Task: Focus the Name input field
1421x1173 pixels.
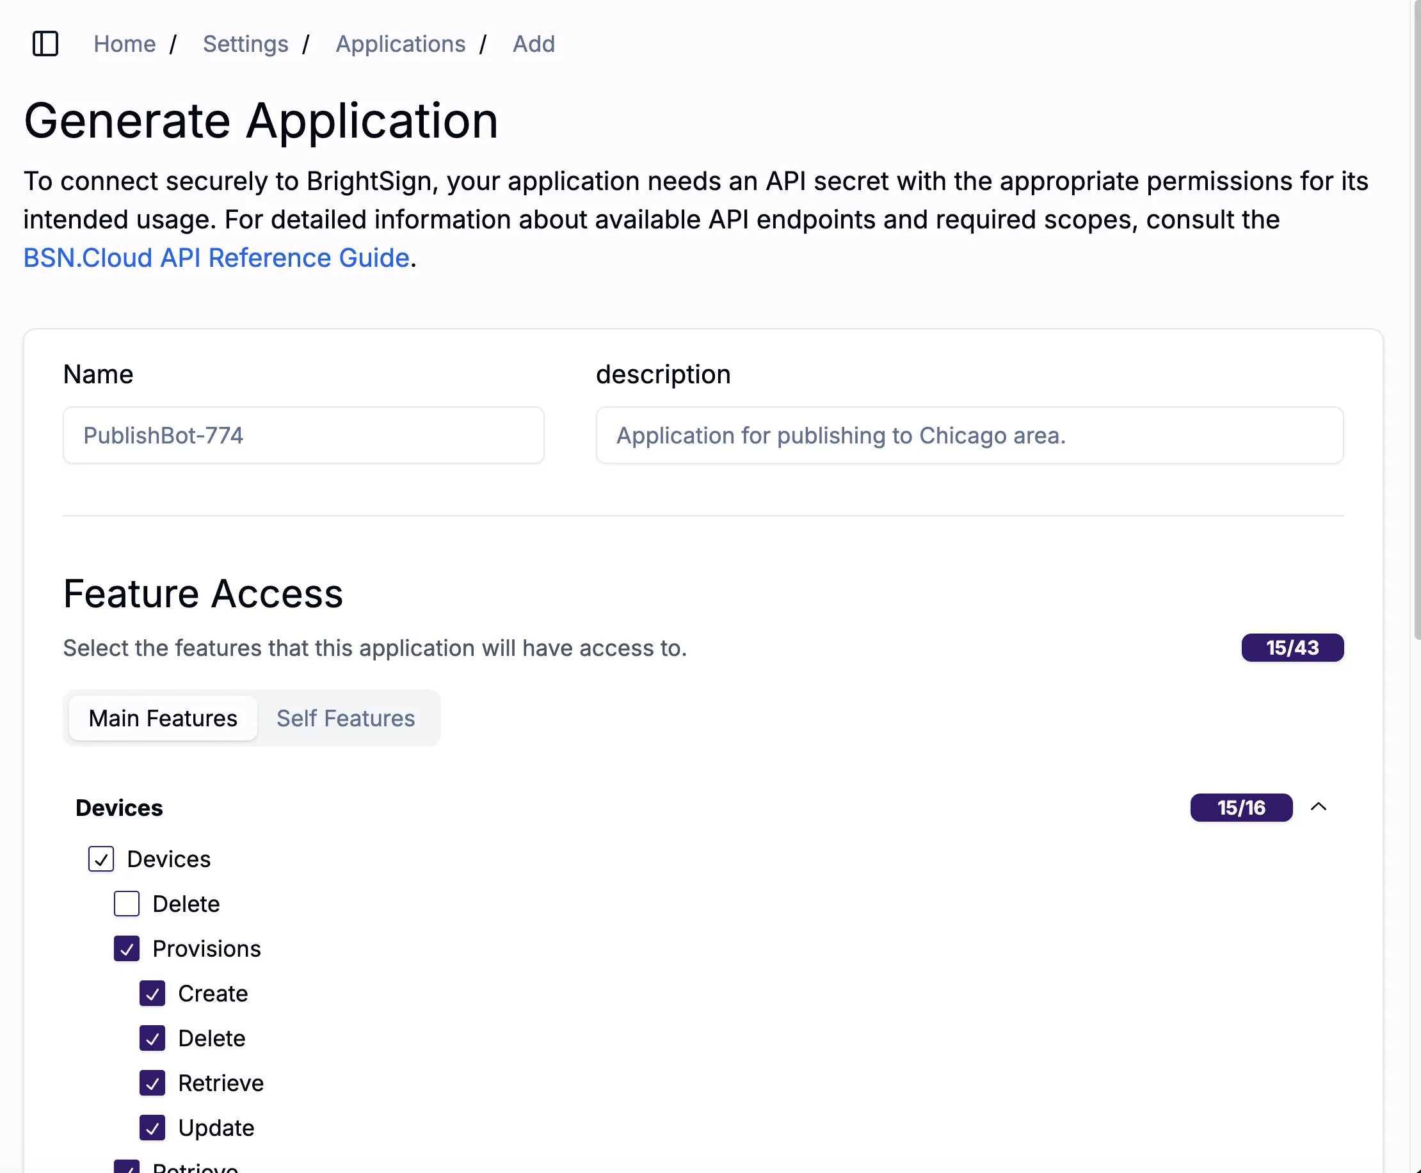Action: point(303,435)
